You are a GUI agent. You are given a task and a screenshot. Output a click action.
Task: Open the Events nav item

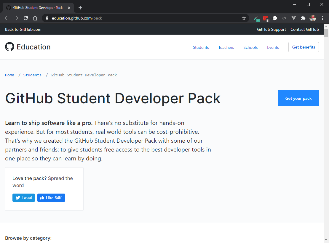273,47
